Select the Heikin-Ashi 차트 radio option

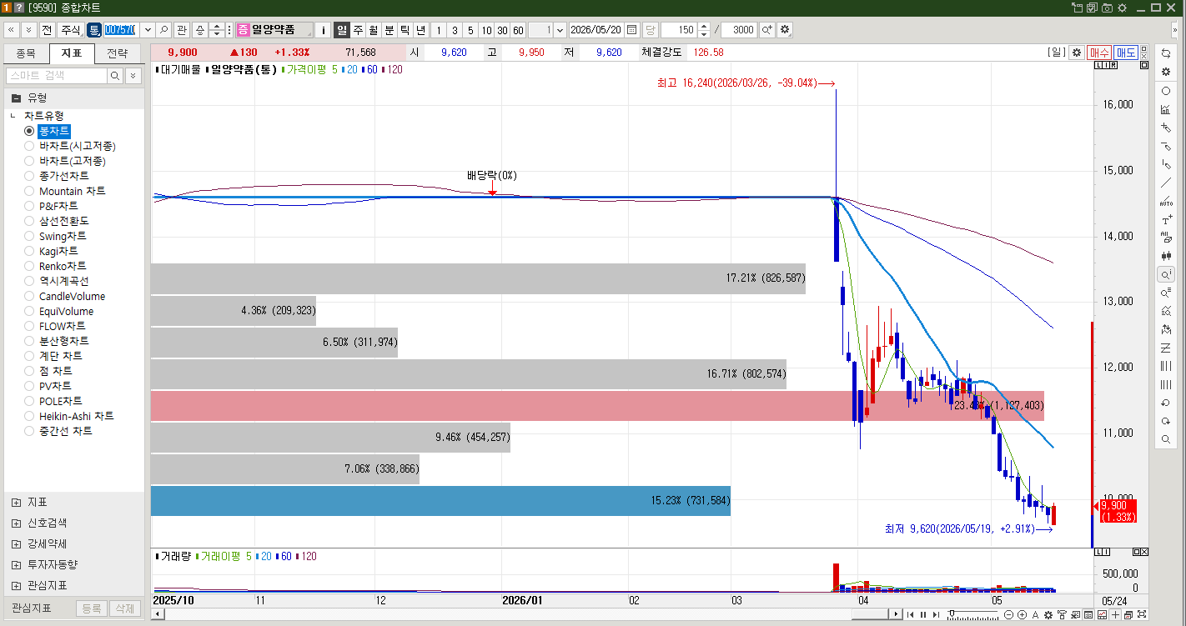[x=69, y=416]
